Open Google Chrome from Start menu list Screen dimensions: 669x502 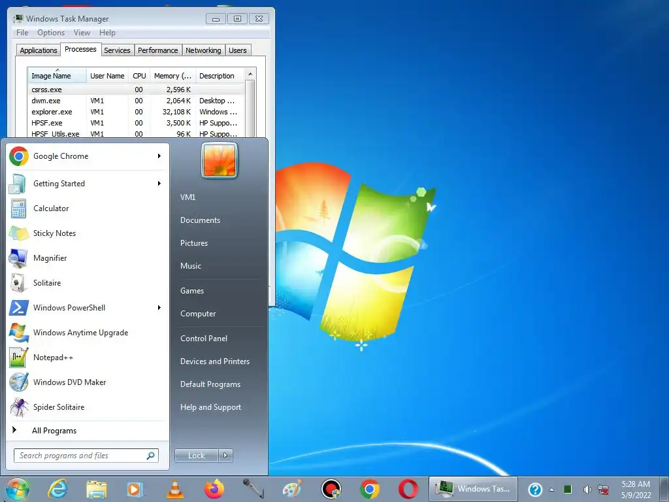(x=88, y=156)
